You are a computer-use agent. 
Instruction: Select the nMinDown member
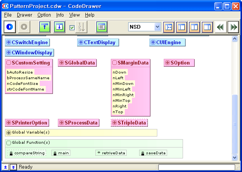[123, 84]
